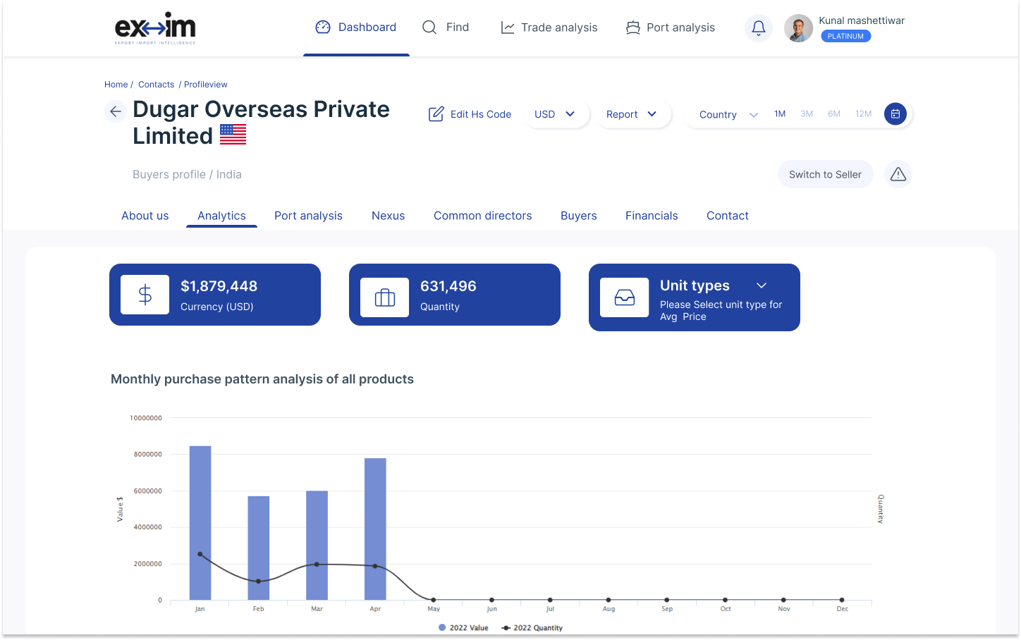
Task: Click the Edit Hs Code pencil icon
Action: point(436,114)
